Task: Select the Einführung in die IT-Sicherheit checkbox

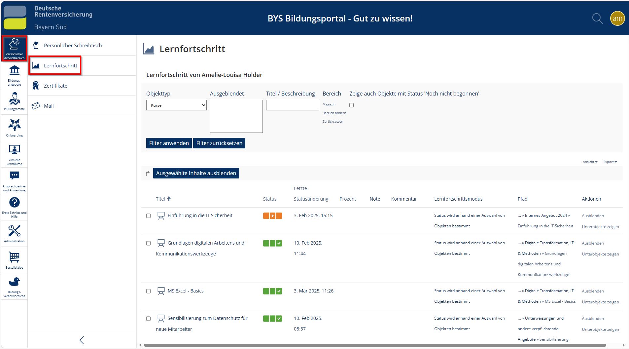Action: pos(148,216)
